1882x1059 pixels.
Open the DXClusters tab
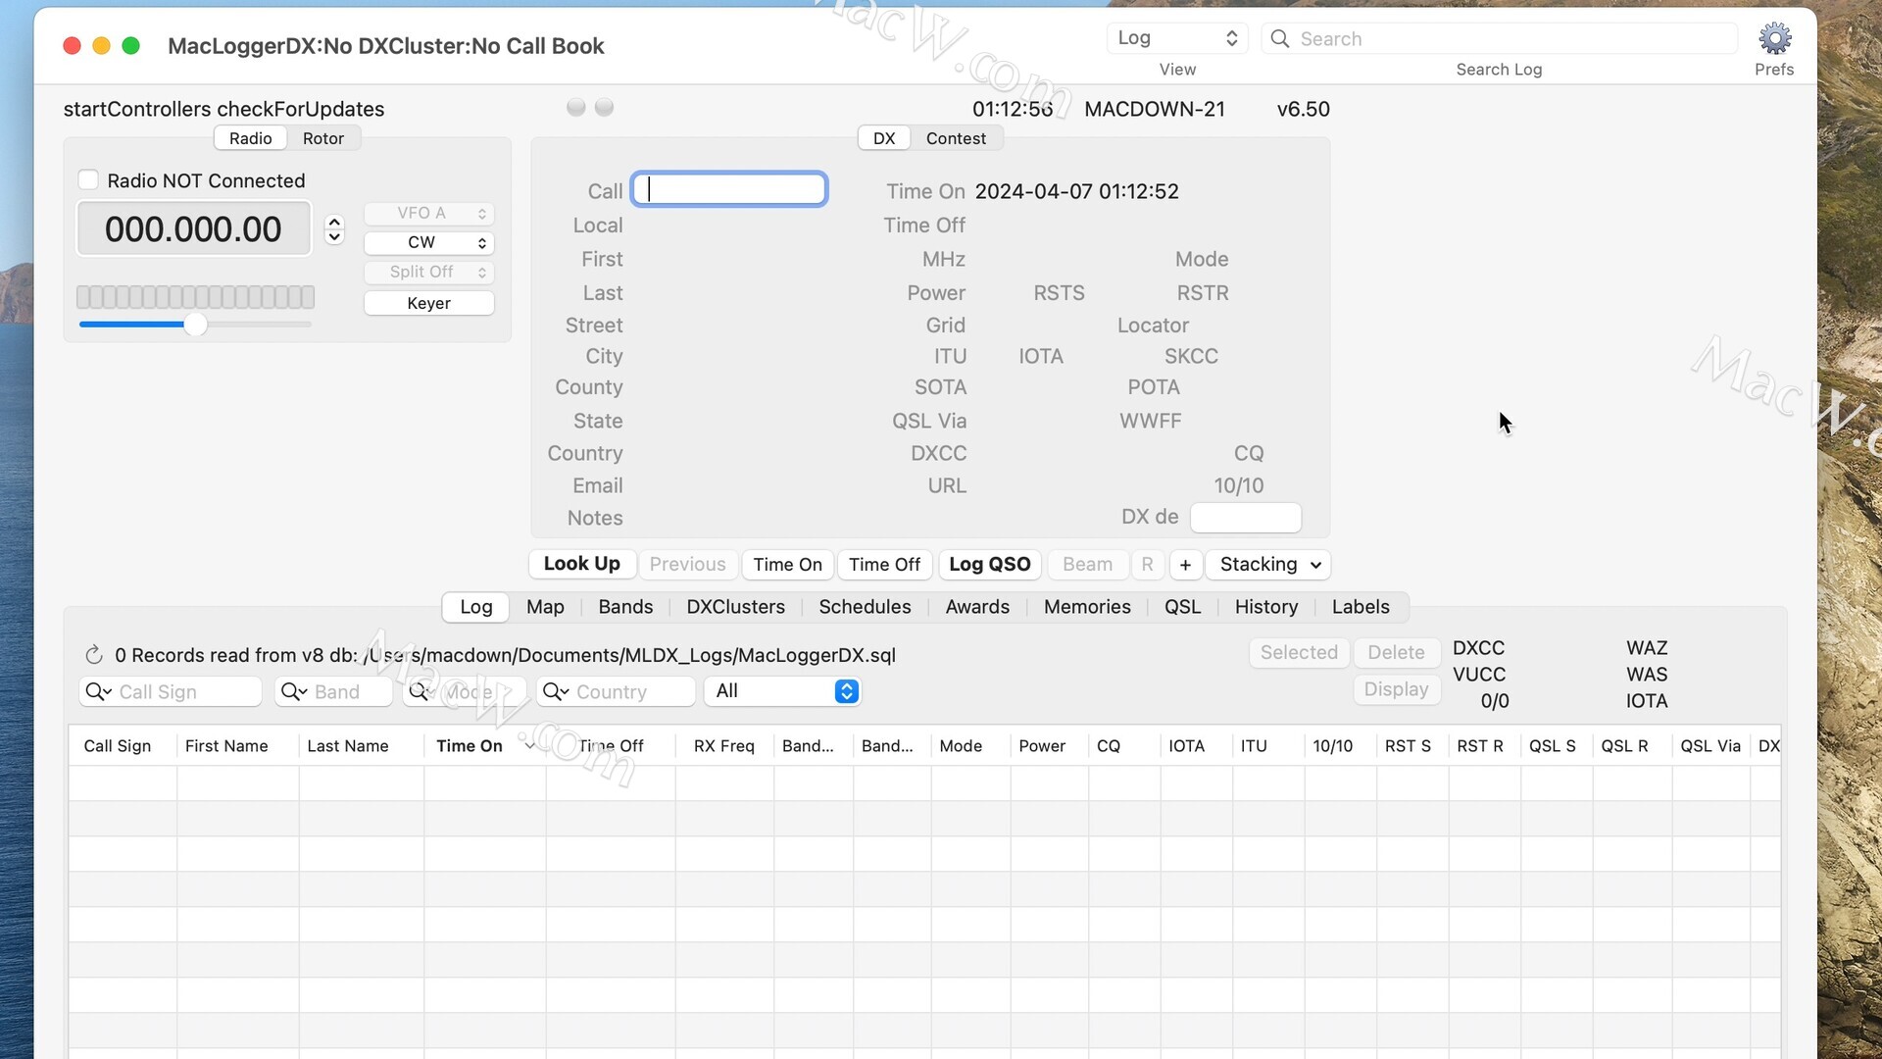pyautogui.click(x=735, y=607)
